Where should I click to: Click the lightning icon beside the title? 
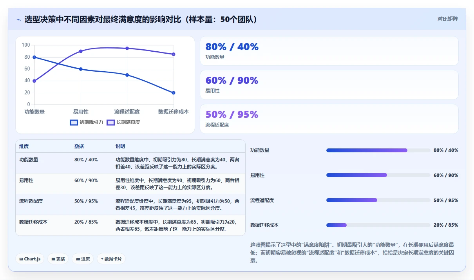tap(18, 19)
